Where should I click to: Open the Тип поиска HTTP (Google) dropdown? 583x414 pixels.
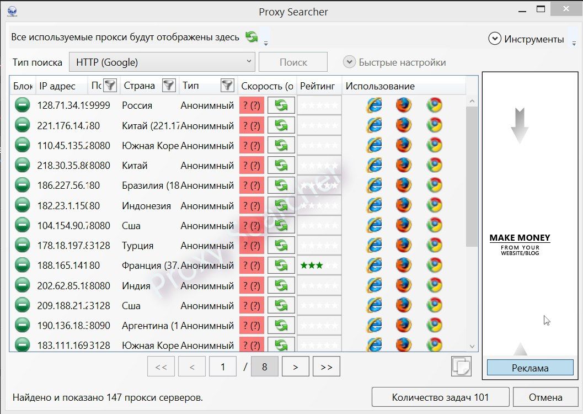162,62
